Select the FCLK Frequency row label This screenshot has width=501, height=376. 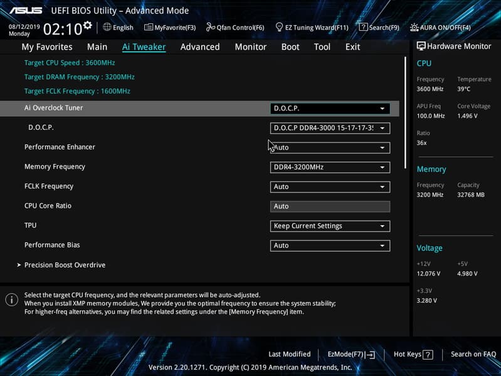click(x=49, y=186)
